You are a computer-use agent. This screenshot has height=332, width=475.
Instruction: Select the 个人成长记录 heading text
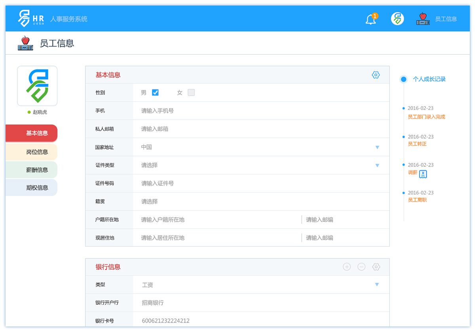click(429, 79)
